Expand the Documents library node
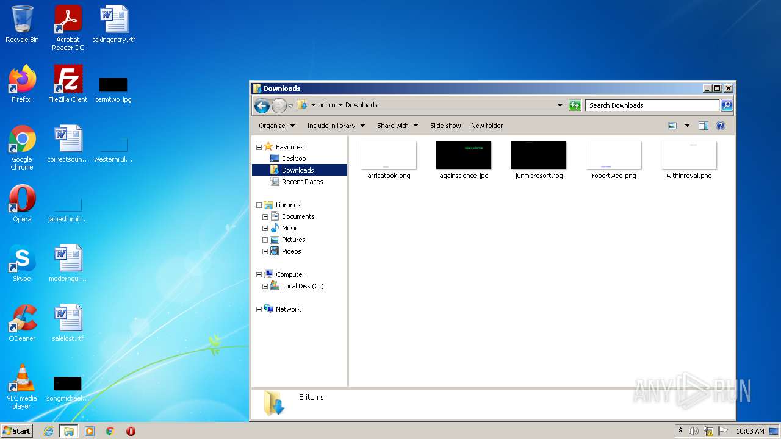 click(x=265, y=216)
